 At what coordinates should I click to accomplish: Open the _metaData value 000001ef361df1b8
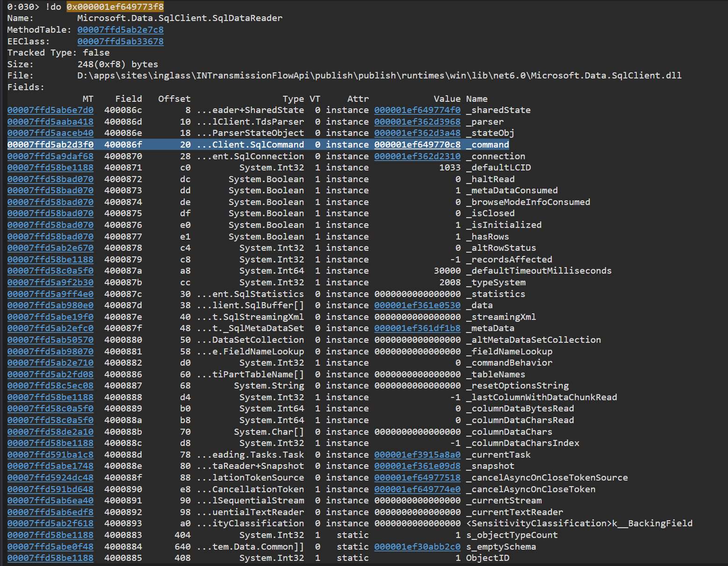(x=417, y=328)
